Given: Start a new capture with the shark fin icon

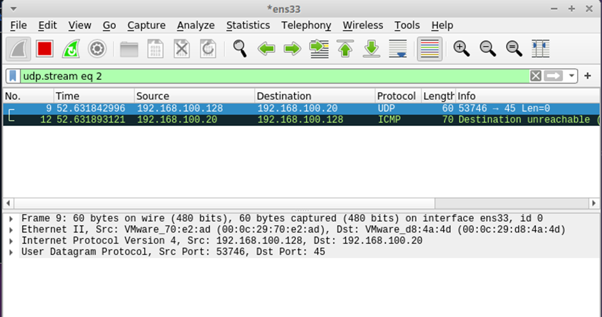Looking at the screenshot, I should point(19,49).
